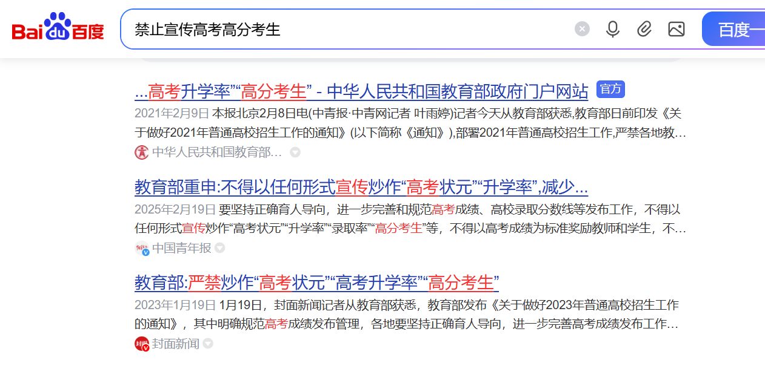The height and width of the screenshot is (366, 765).
Task: Open result 教育部重申:不得以任何形式宣传炒作
Action: 361,187
